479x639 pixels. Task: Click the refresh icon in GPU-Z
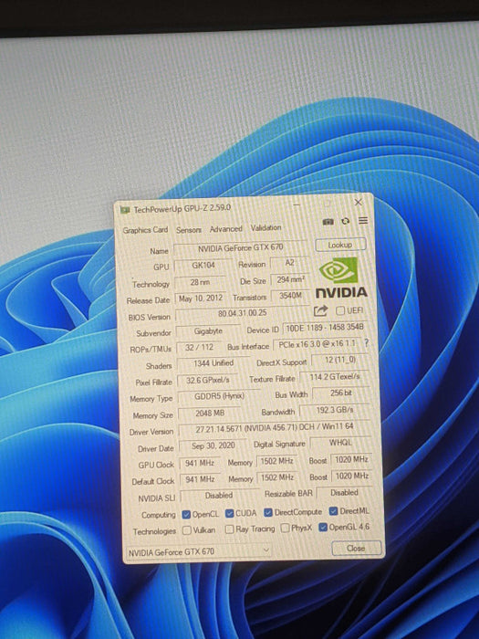(346, 221)
